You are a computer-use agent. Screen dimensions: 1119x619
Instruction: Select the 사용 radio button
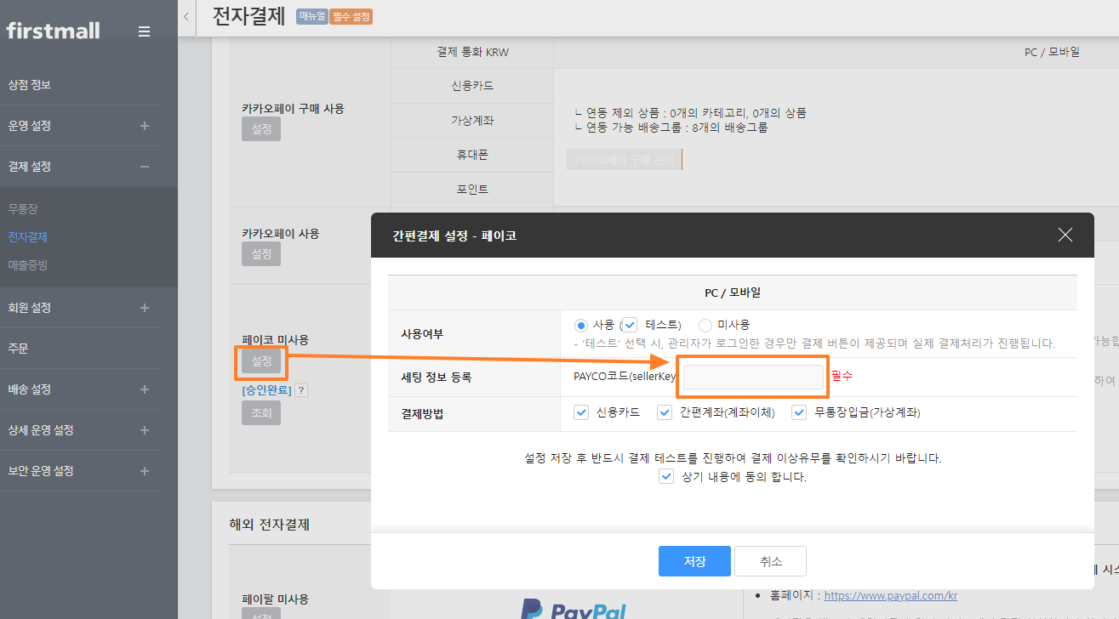[x=581, y=325]
